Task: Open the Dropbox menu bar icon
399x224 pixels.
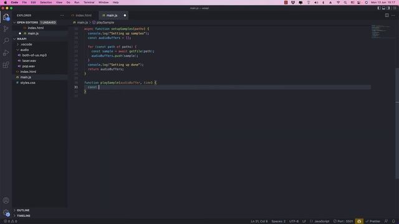Action: coord(293,2)
